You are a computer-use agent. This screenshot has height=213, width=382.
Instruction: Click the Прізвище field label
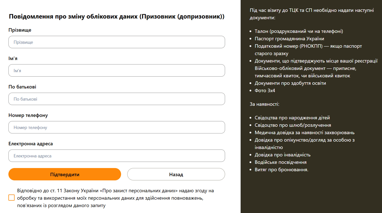pyautogui.click(x=20, y=30)
